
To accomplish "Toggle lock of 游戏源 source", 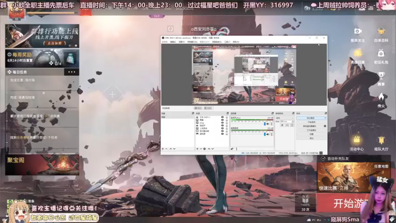I will (227, 134).
